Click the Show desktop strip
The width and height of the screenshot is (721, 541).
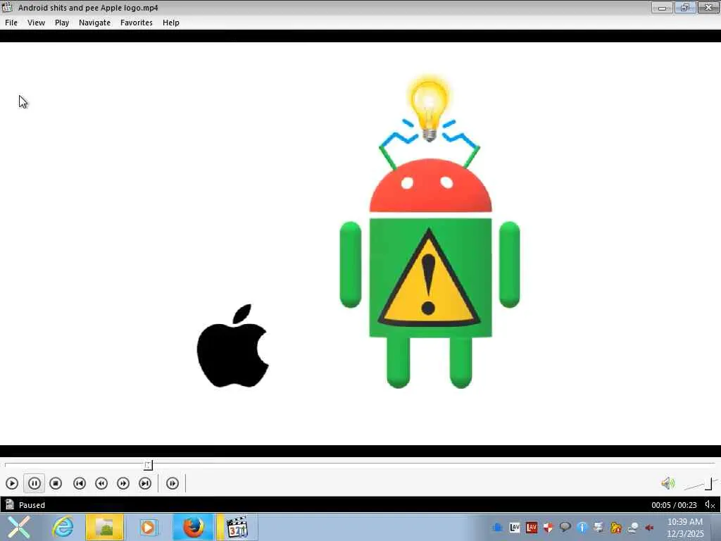(716, 527)
